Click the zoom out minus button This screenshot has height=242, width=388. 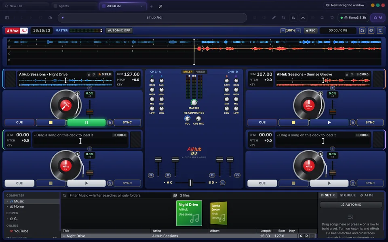pyautogui.click(x=283, y=31)
